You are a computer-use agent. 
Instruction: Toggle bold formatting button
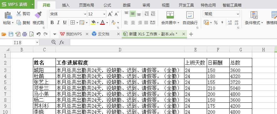click(x=52, y=23)
